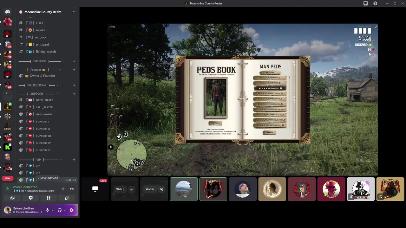This screenshot has height=228, width=406.
Task: Select landscape photo avatar participant tile
Action: pyautogui.click(x=184, y=189)
